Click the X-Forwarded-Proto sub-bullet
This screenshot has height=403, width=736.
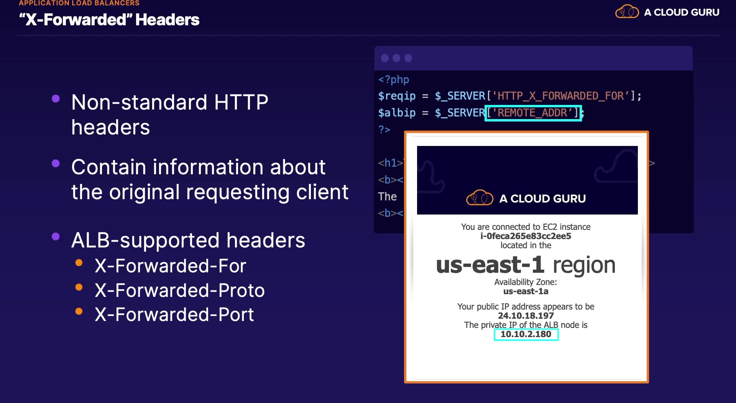180,290
